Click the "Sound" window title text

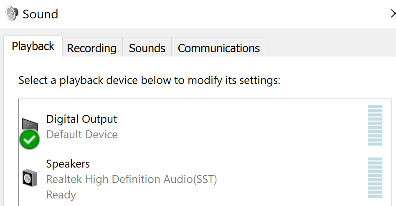click(40, 14)
